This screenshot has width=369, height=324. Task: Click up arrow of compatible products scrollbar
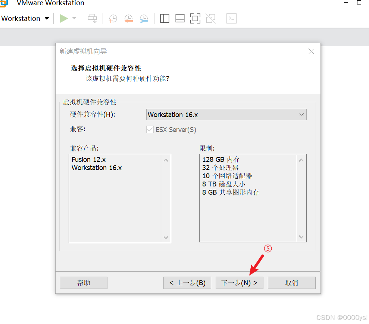(166, 160)
